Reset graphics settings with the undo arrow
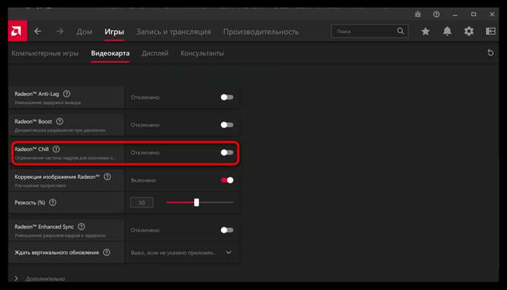 click(x=490, y=53)
